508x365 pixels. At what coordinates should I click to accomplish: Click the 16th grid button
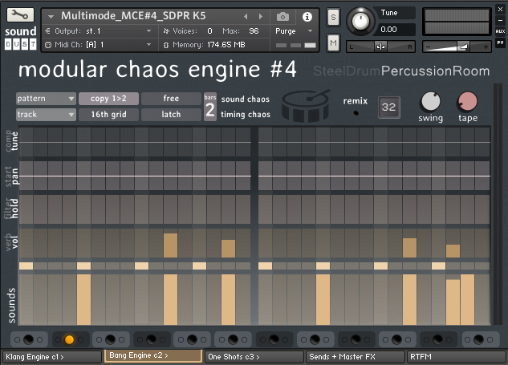pos(108,115)
